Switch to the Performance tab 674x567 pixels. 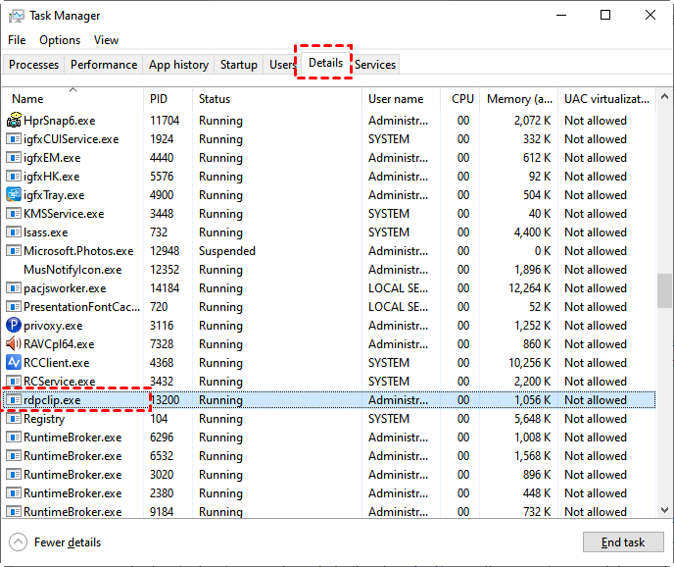[x=104, y=65]
